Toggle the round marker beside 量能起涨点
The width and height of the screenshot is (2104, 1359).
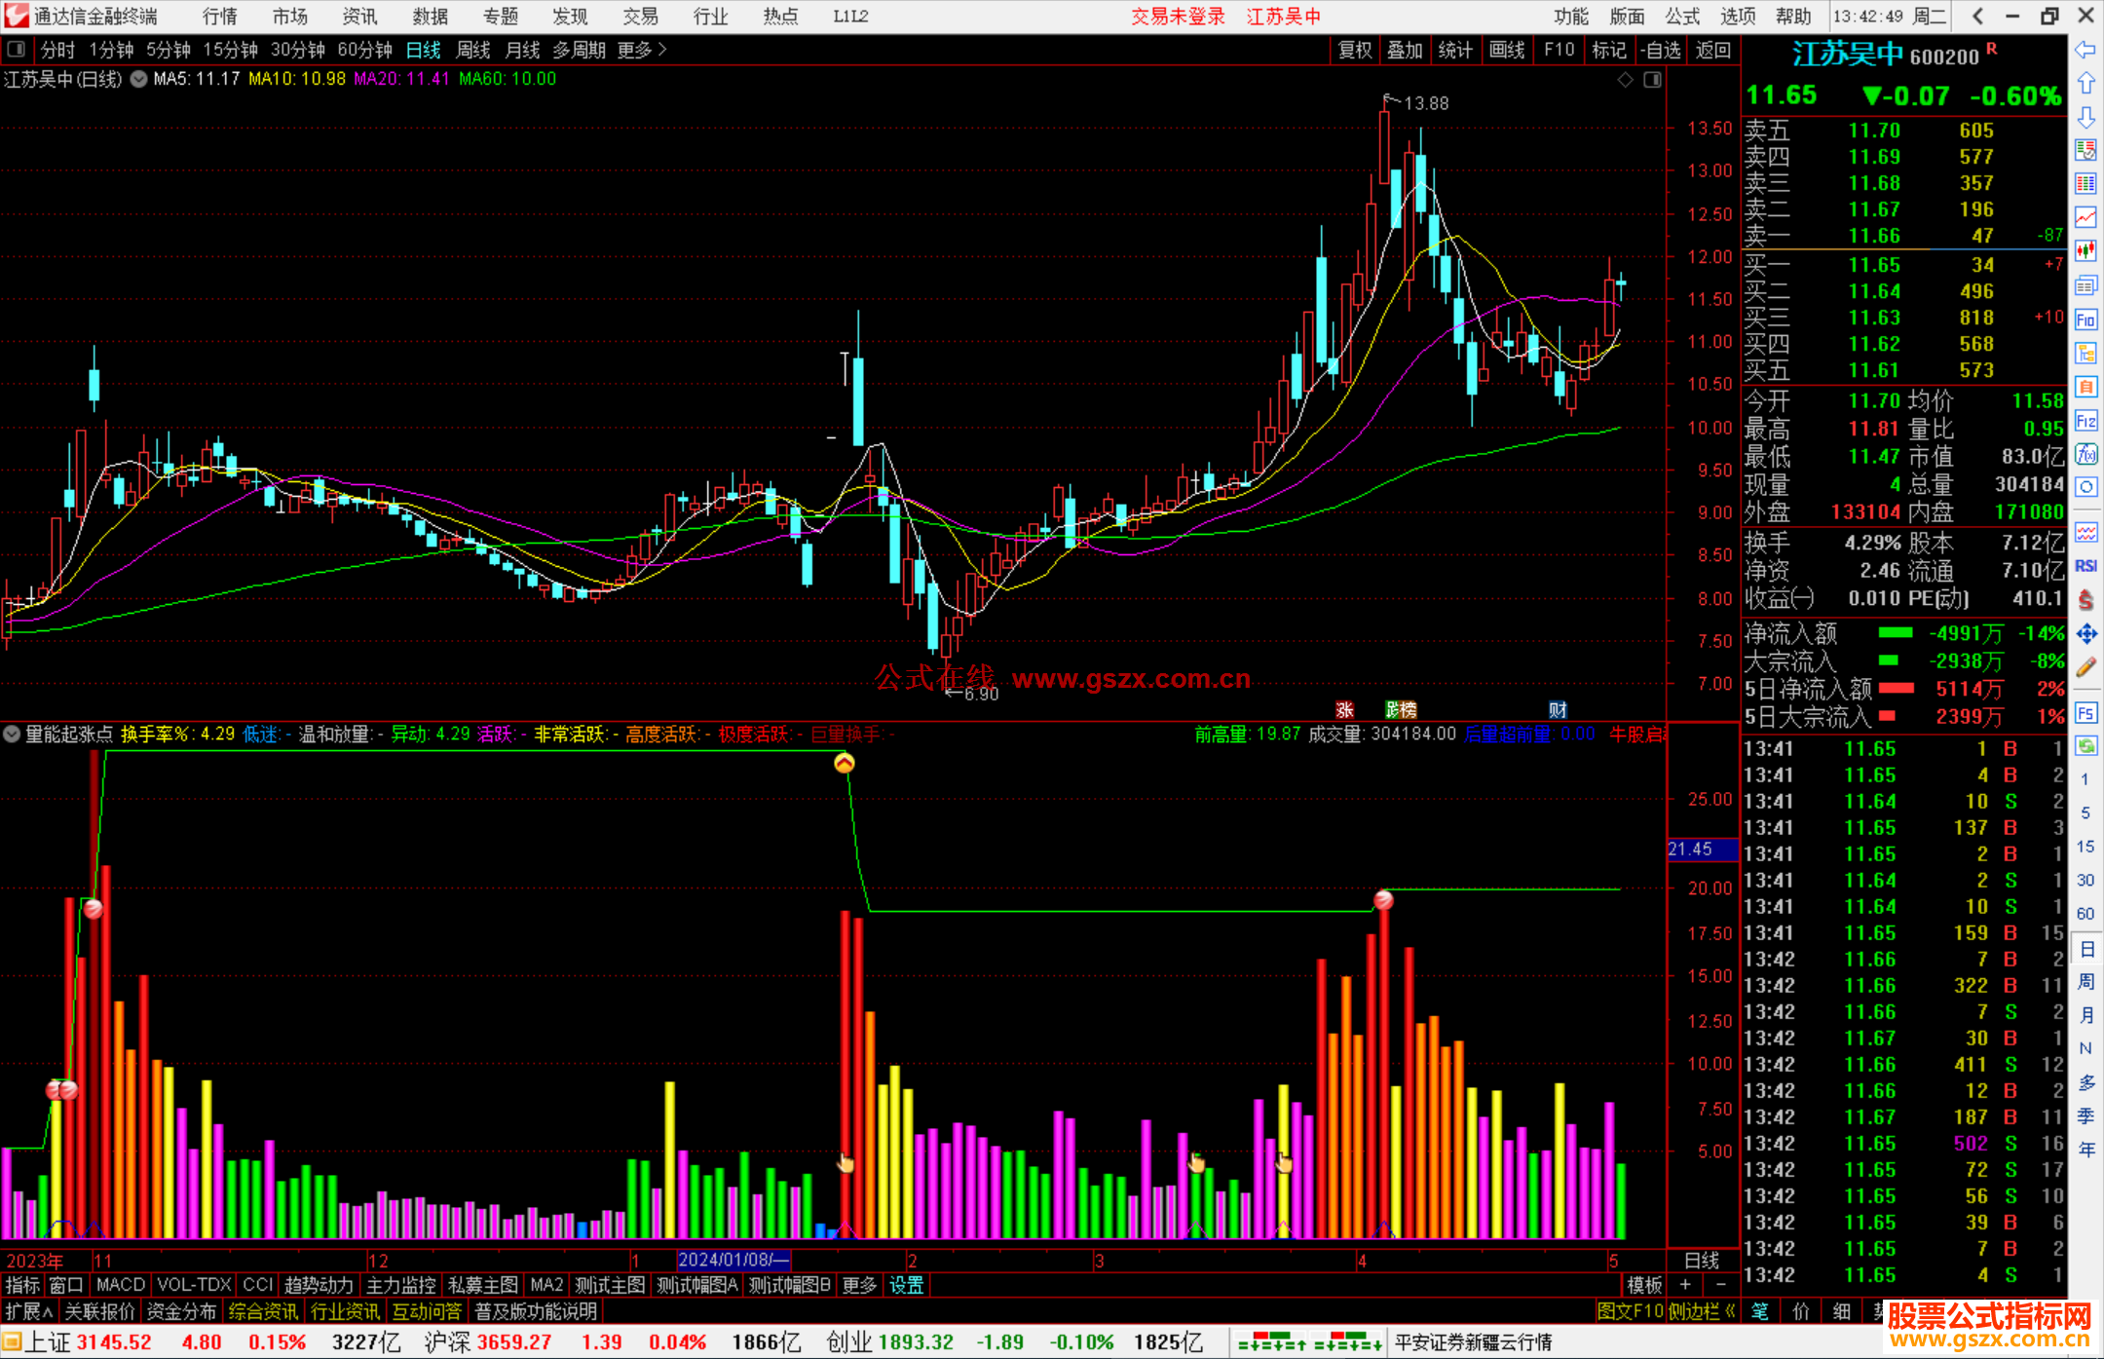[12, 734]
